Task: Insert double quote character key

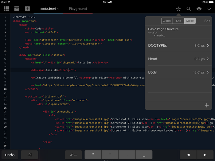Action: point(93,155)
